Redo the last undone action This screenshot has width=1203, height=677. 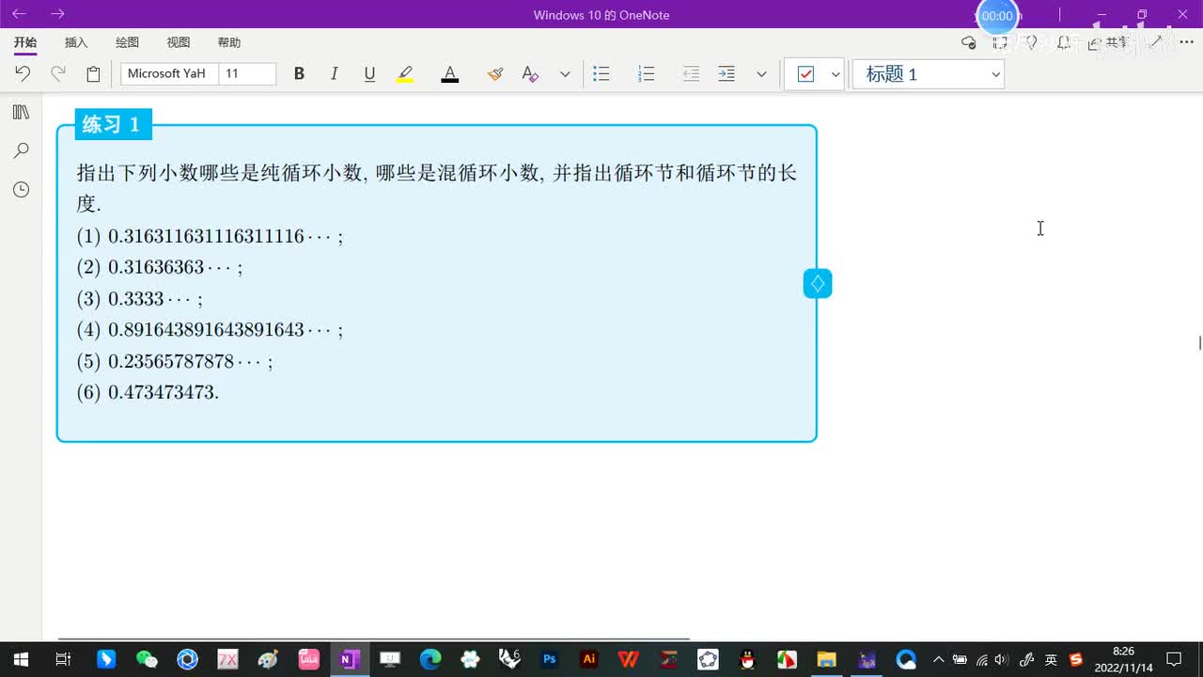(x=57, y=73)
